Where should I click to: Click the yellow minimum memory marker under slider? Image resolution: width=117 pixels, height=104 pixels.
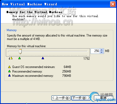(x=12, y=58)
